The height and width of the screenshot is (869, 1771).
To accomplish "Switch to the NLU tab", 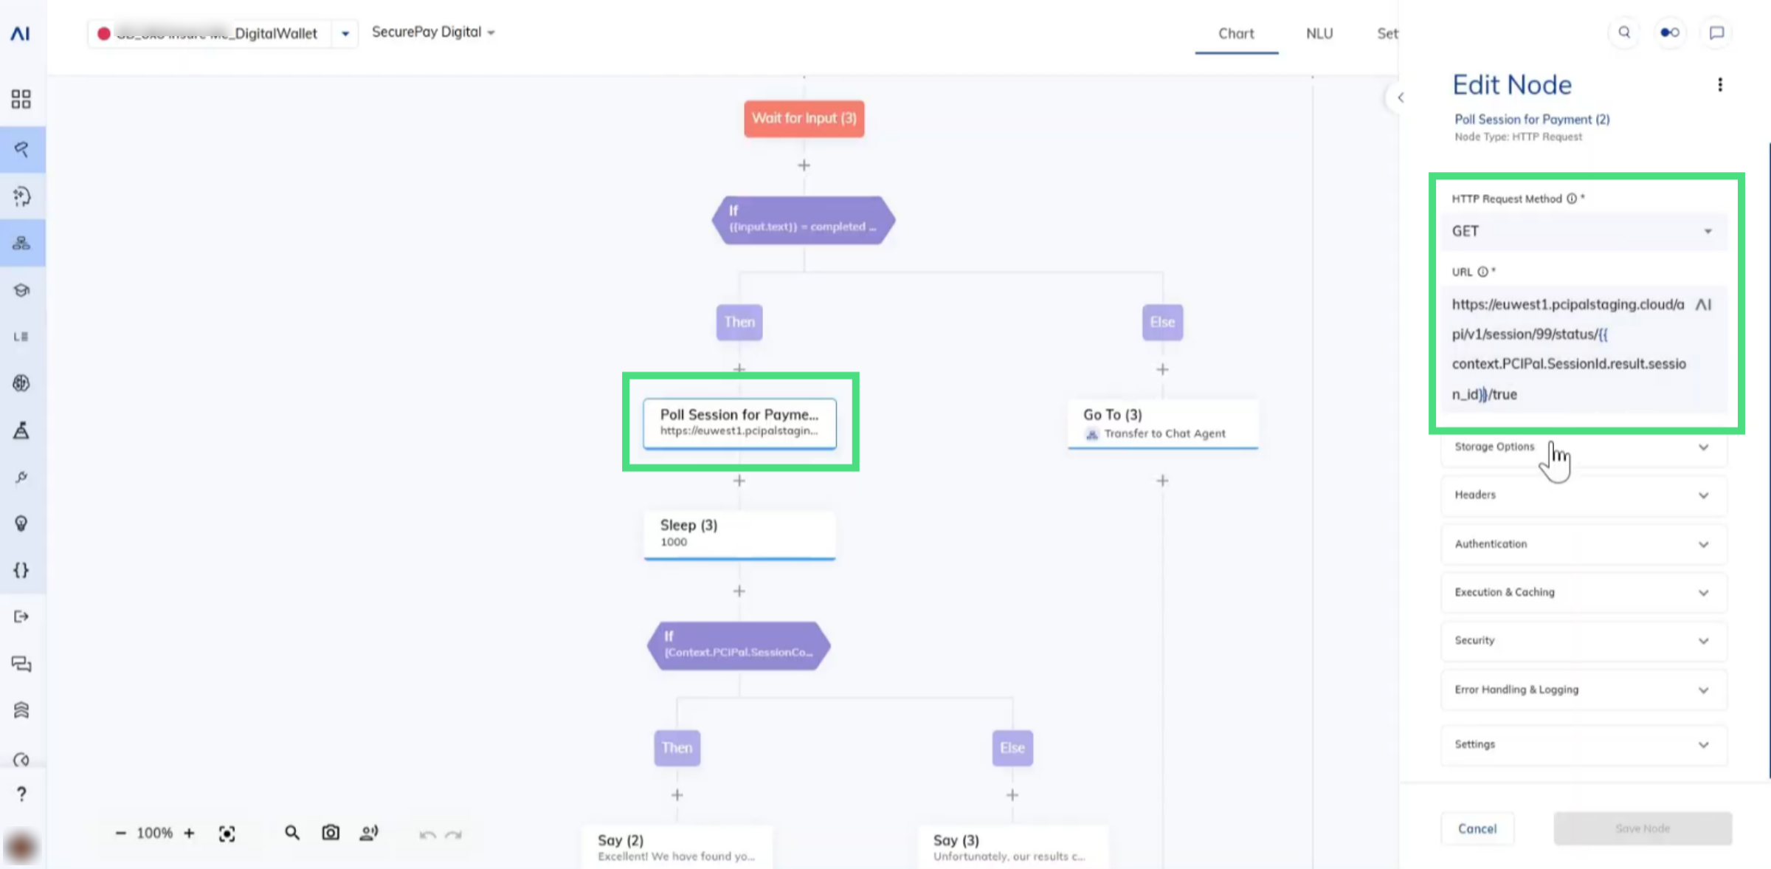I will (x=1319, y=33).
